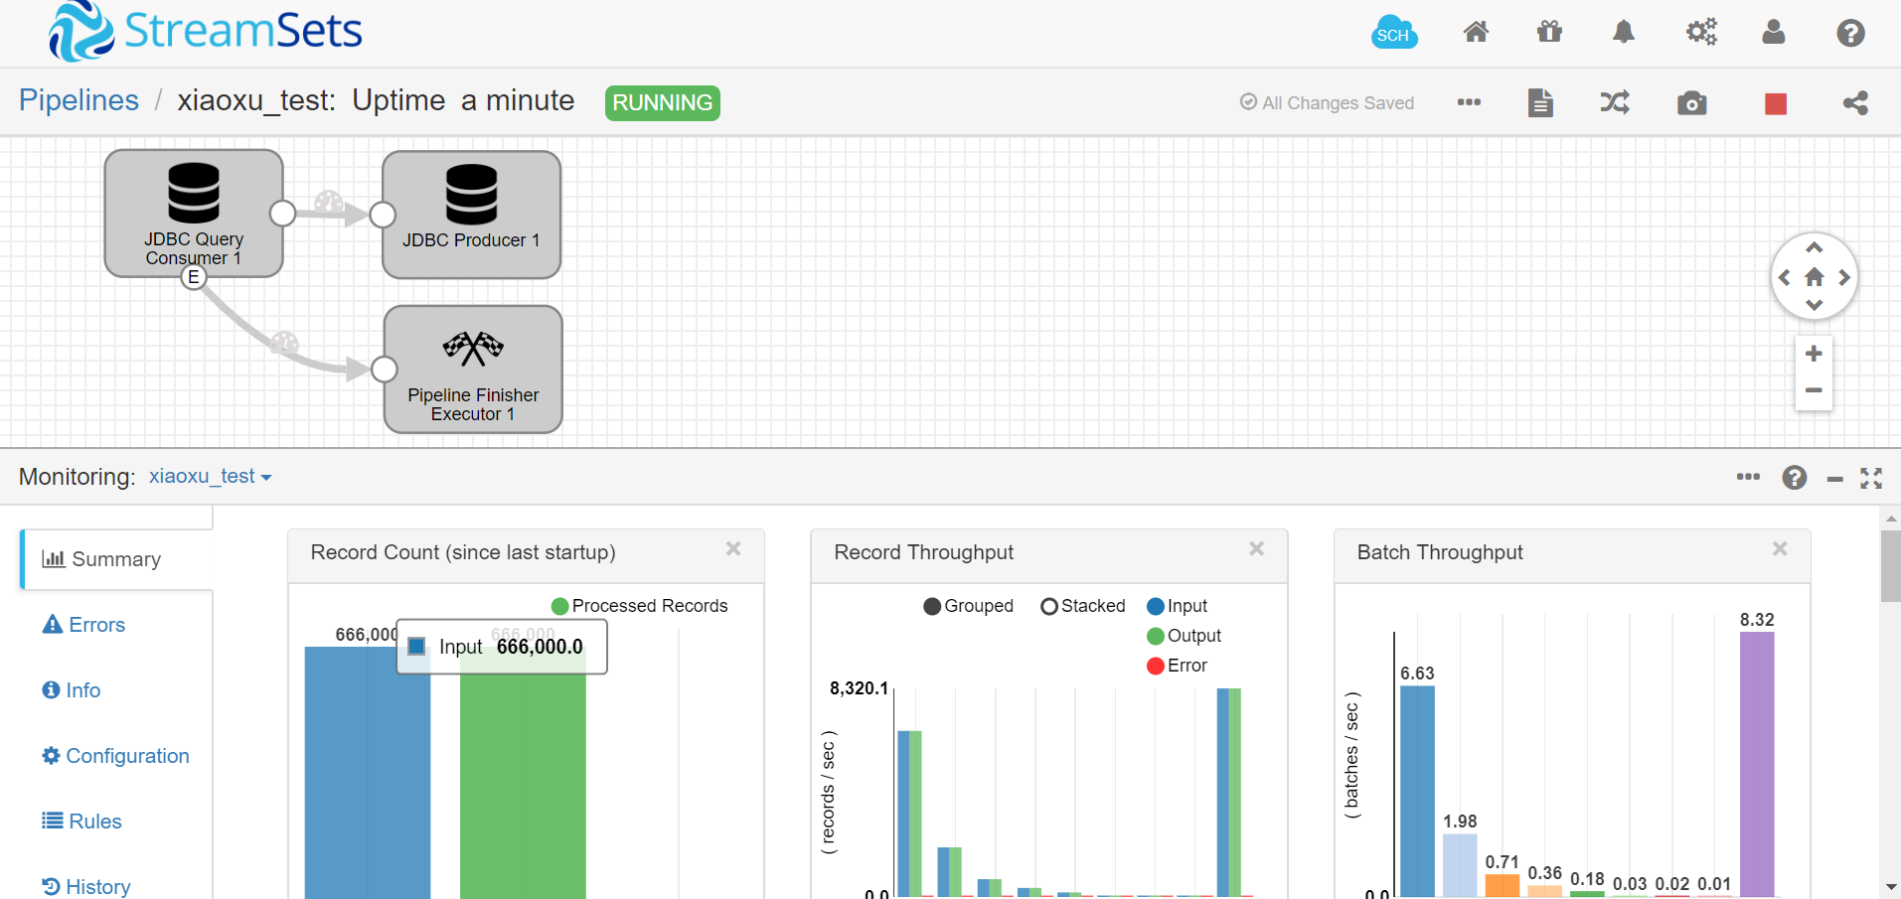
Task: Open the Rules tab
Action: point(81,822)
